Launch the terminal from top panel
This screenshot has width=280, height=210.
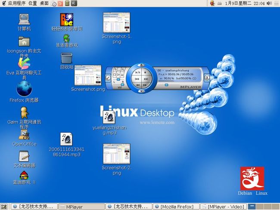[74, 3]
